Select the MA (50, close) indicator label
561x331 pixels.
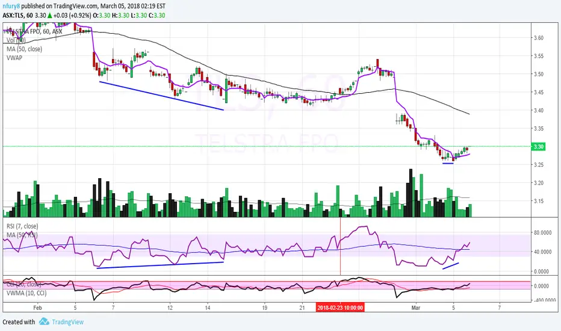(24, 49)
